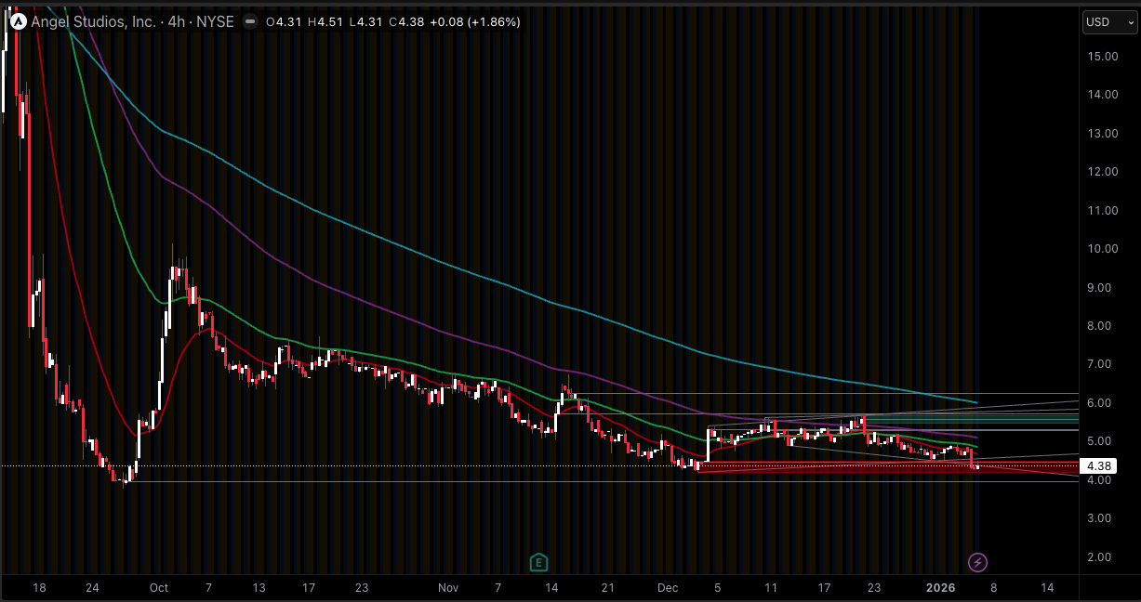Click the Angel Studios circular logo icon
The image size is (1141, 602).
coord(19,20)
